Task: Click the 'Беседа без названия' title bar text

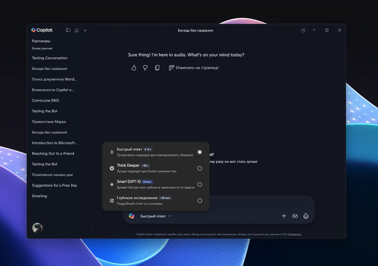Action: point(196,30)
